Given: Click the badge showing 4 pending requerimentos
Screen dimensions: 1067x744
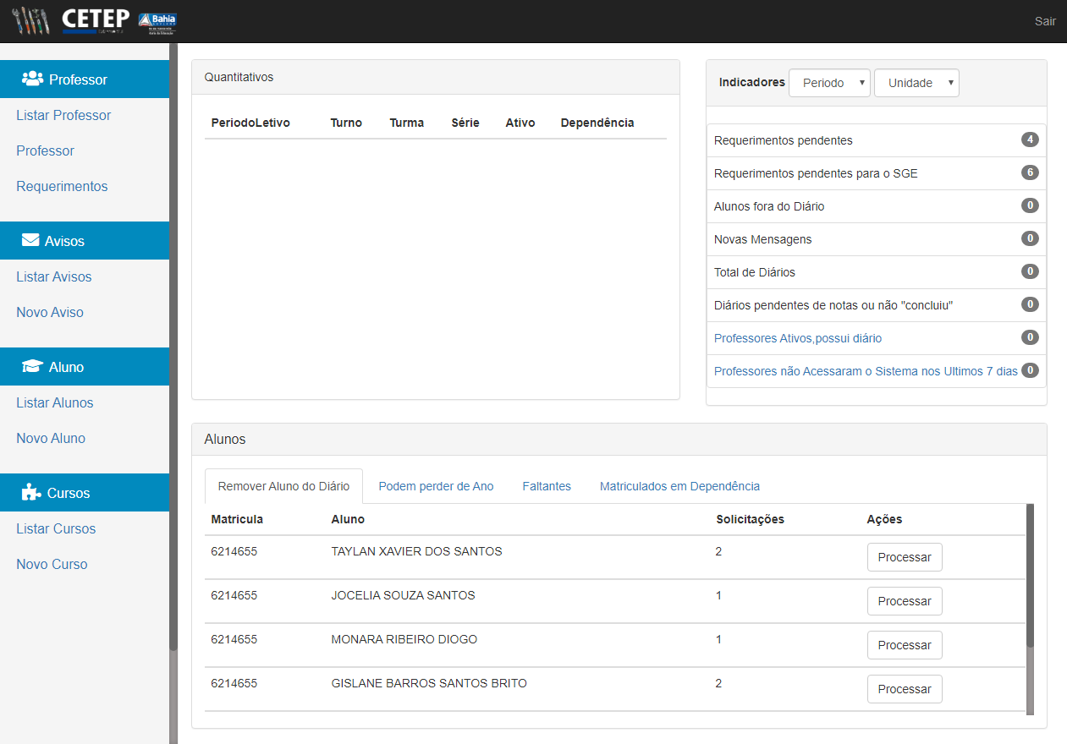Looking at the screenshot, I should click(1030, 139).
